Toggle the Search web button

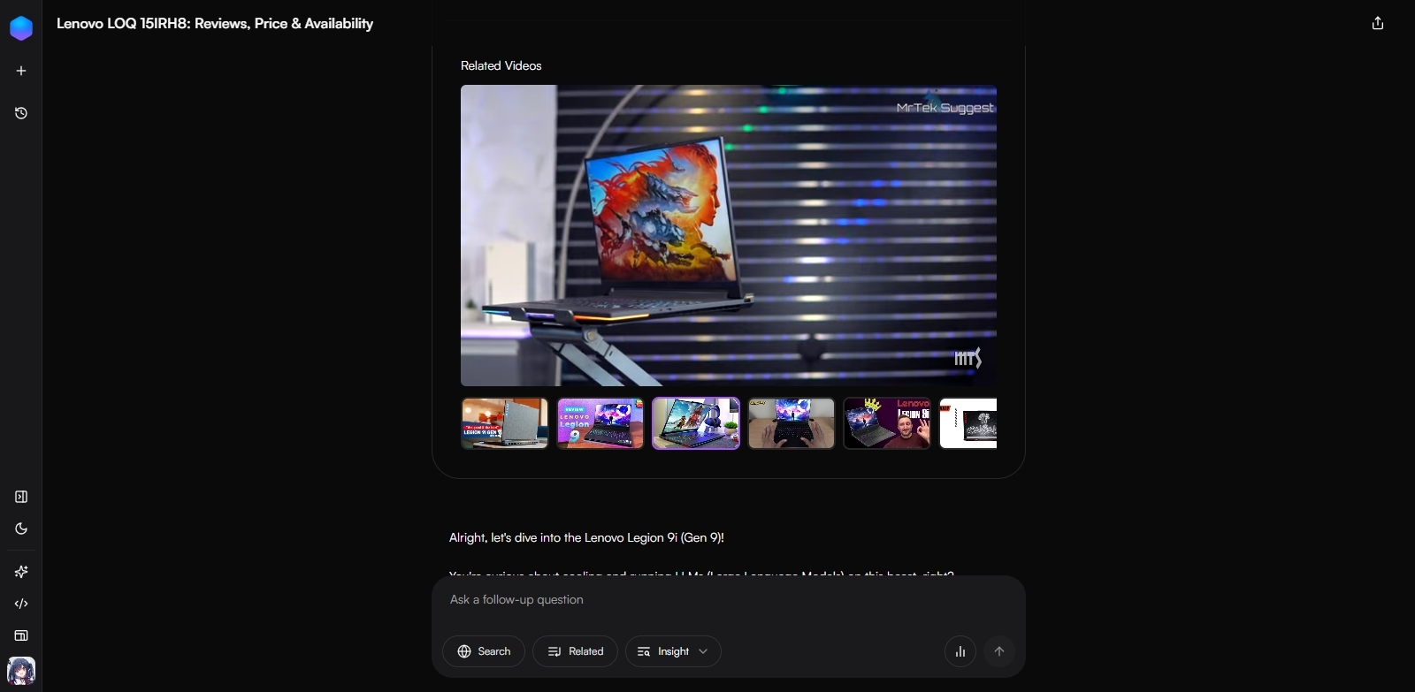(x=484, y=651)
